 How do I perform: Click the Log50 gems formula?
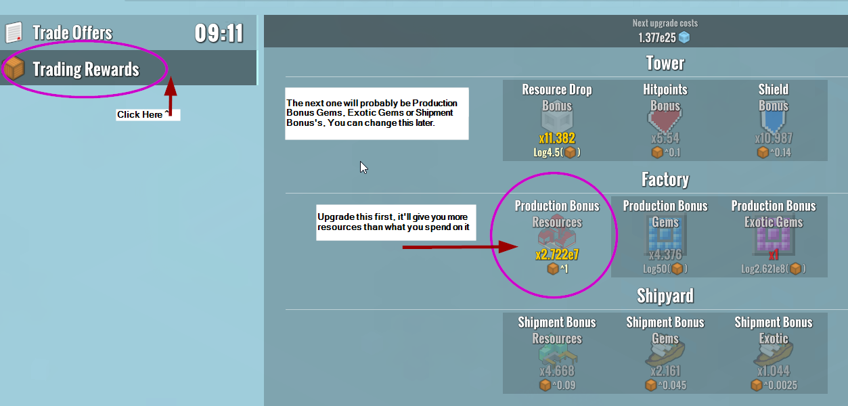pyautogui.click(x=665, y=269)
